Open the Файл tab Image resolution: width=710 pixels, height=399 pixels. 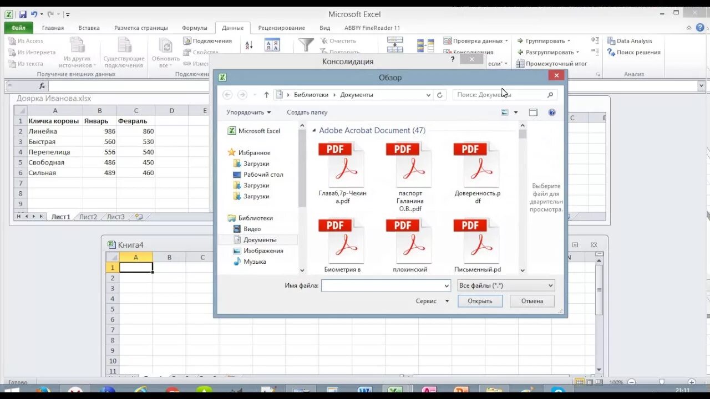click(18, 28)
